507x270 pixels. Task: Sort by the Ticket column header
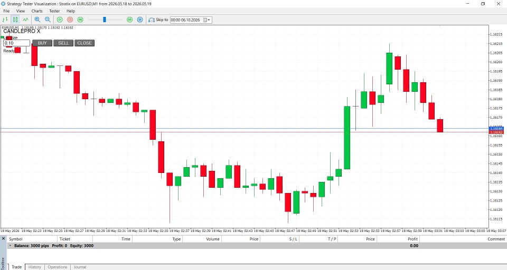pos(74,239)
